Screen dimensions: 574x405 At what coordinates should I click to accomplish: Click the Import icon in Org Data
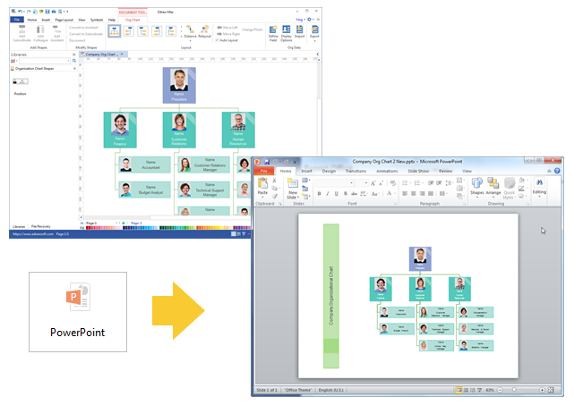(299, 31)
